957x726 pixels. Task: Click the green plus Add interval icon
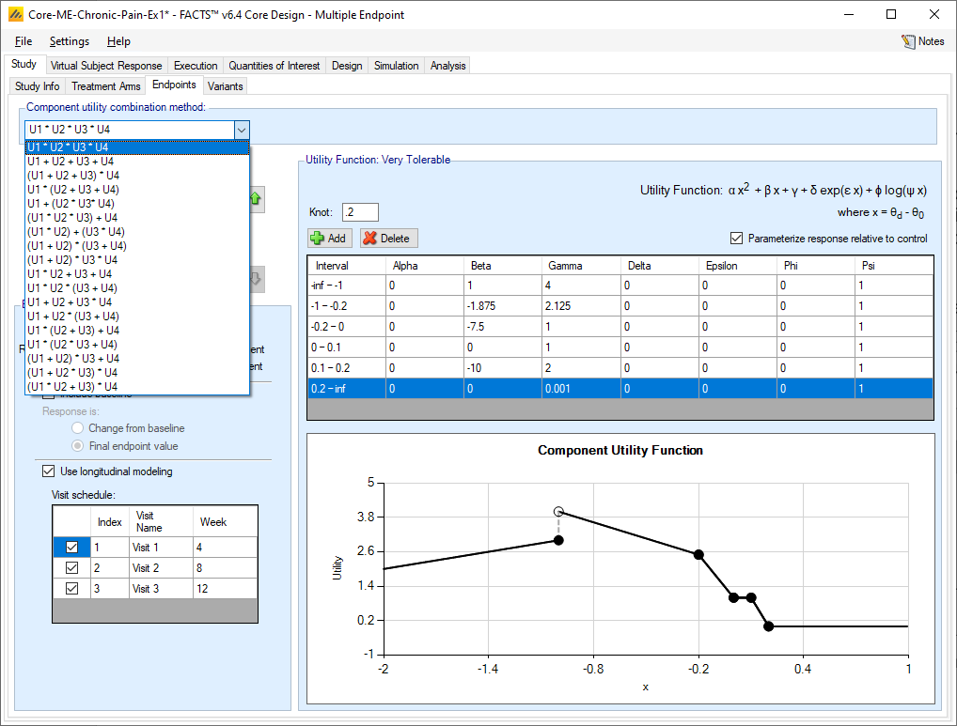(317, 239)
